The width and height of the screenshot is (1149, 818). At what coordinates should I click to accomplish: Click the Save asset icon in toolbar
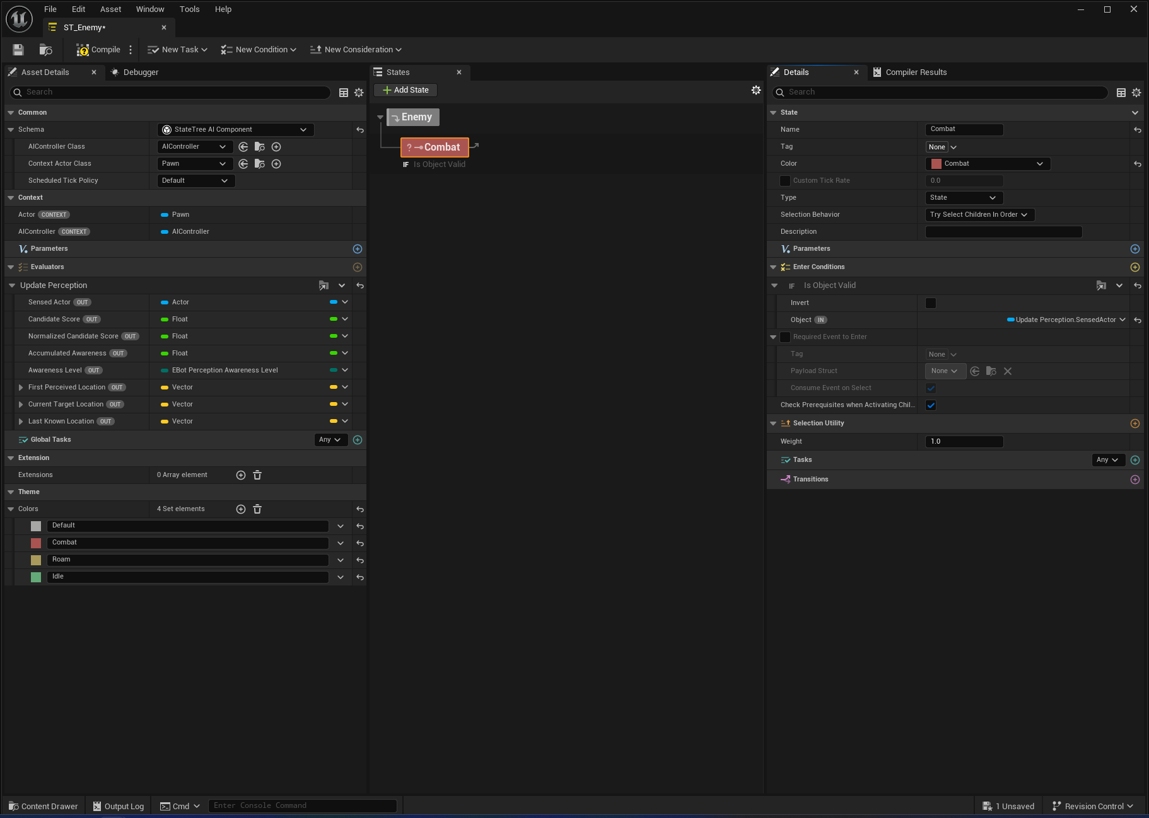[x=18, y=50]
